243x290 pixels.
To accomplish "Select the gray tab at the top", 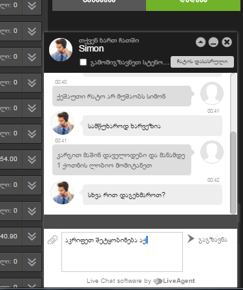I will [x=99, y=5].
